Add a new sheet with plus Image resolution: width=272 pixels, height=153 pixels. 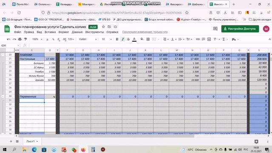pyautogui.click(x=11, y=142)
